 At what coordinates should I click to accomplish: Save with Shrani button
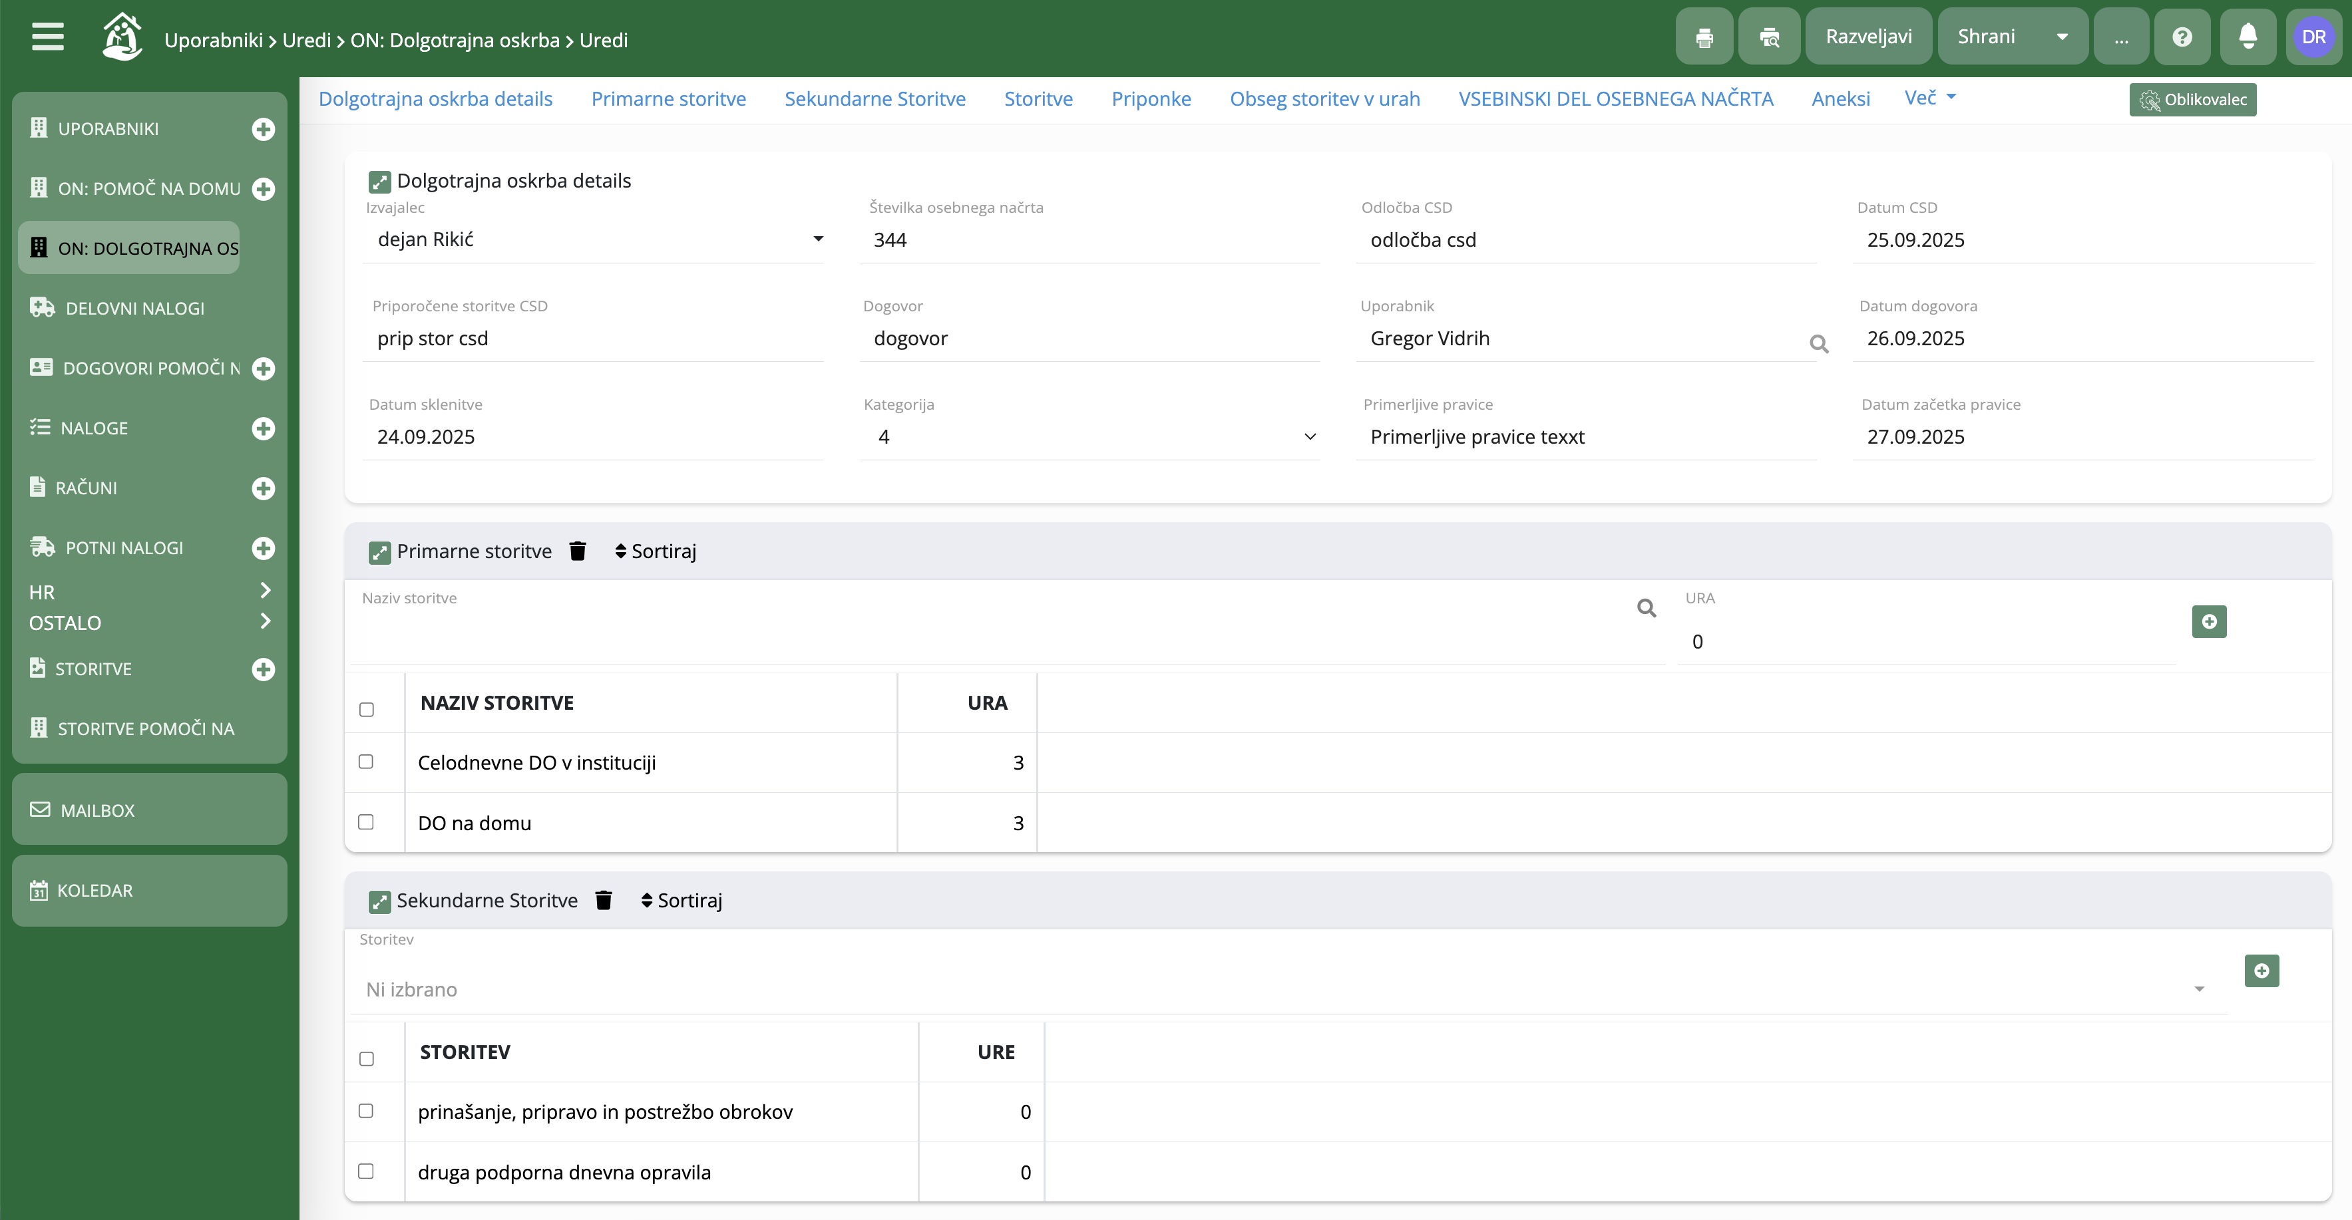click(x=1987, y=37)
